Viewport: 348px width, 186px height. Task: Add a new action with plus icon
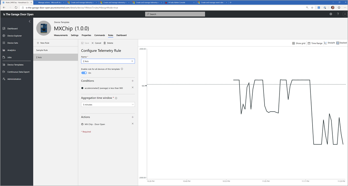[132, 117]
